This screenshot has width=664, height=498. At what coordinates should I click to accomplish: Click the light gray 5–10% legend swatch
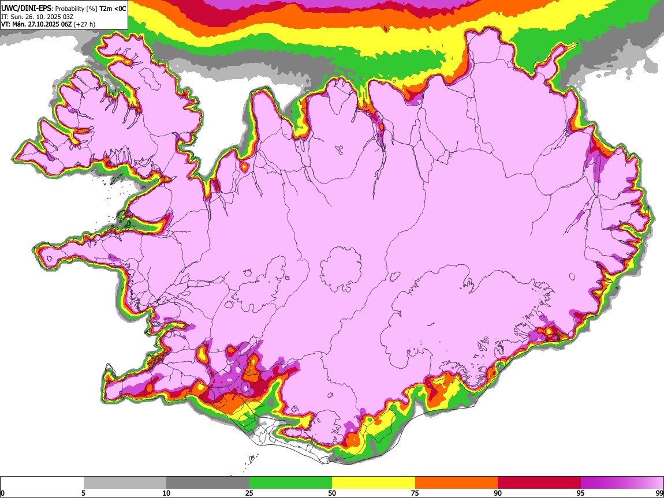point(125,483)
